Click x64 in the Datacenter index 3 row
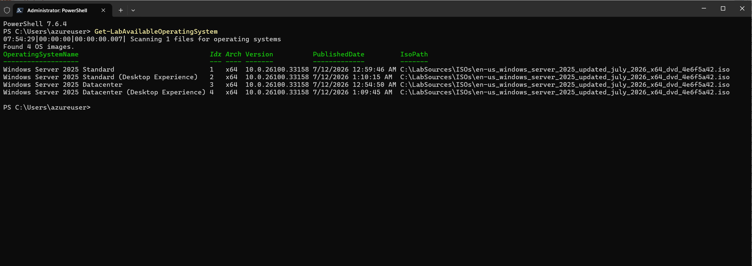 [231, 85]
